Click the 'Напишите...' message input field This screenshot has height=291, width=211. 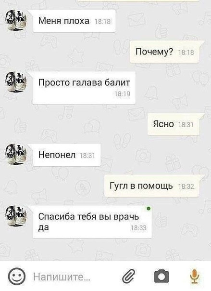(x=74, y=277)
